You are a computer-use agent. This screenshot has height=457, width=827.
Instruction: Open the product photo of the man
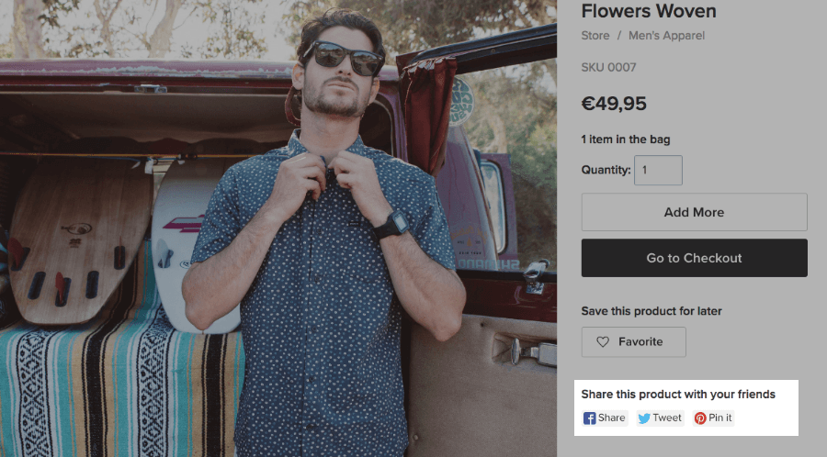(278, 229)
